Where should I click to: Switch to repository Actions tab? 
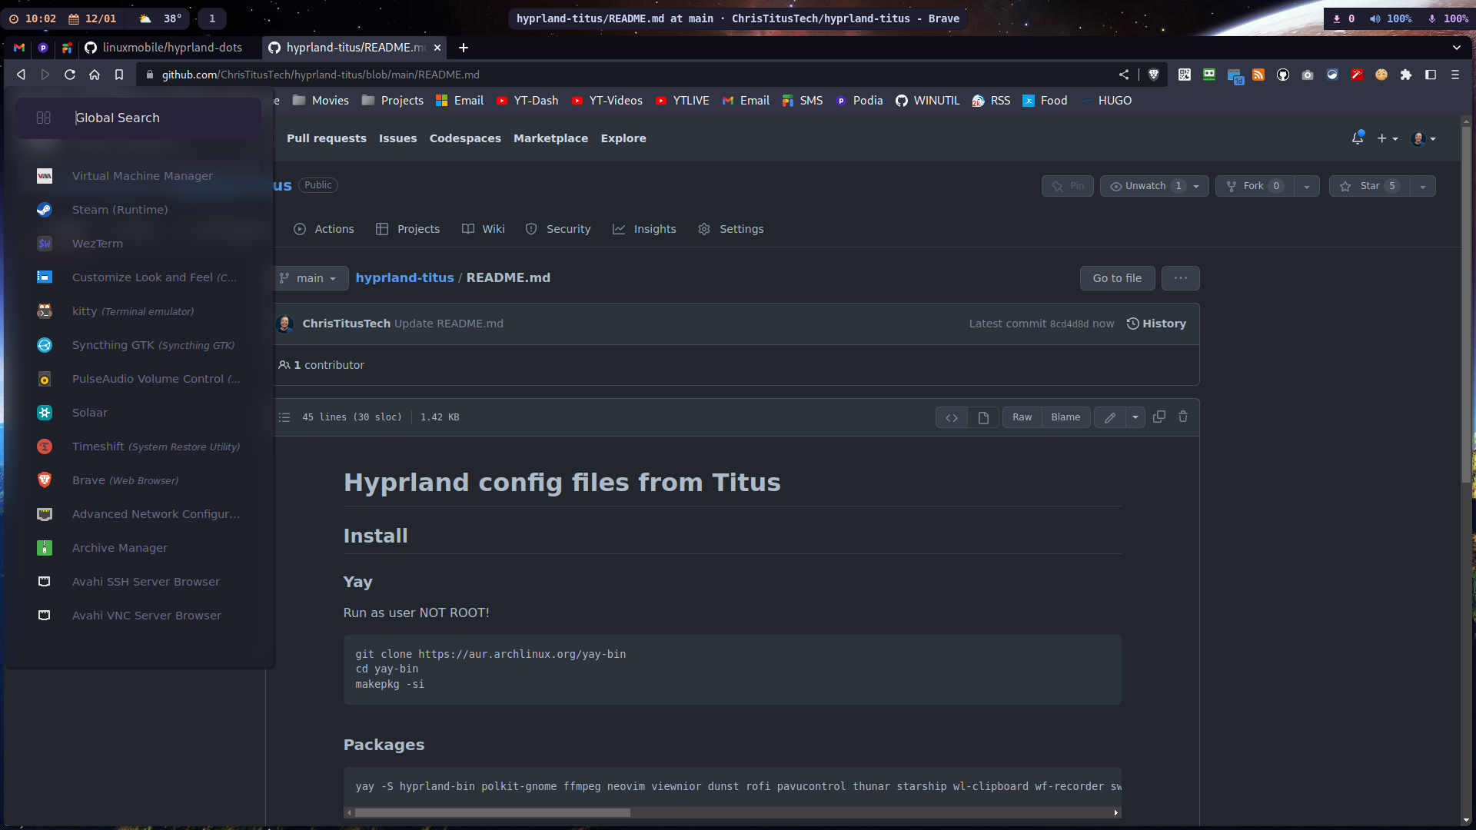pyautogui.click(x=324, y=229)
